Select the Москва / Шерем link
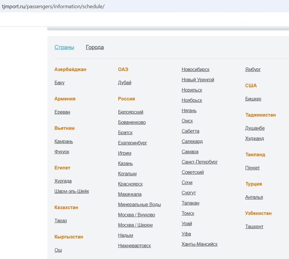This screenshot has width=289, height=259. pos(135,225)
